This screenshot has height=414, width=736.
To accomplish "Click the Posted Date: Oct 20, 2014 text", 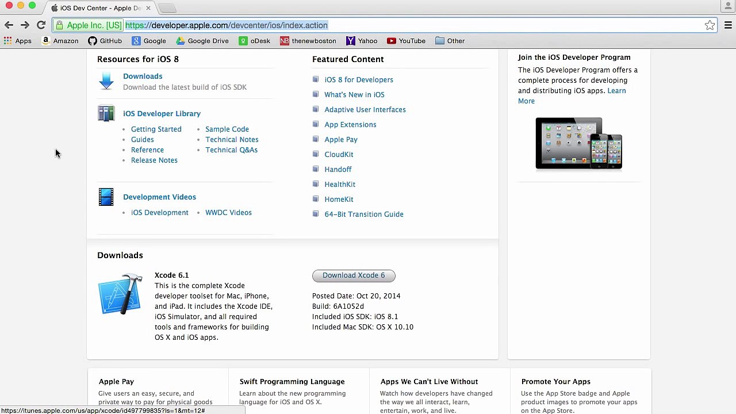I will pyautogui.click(x=356, y=296).
